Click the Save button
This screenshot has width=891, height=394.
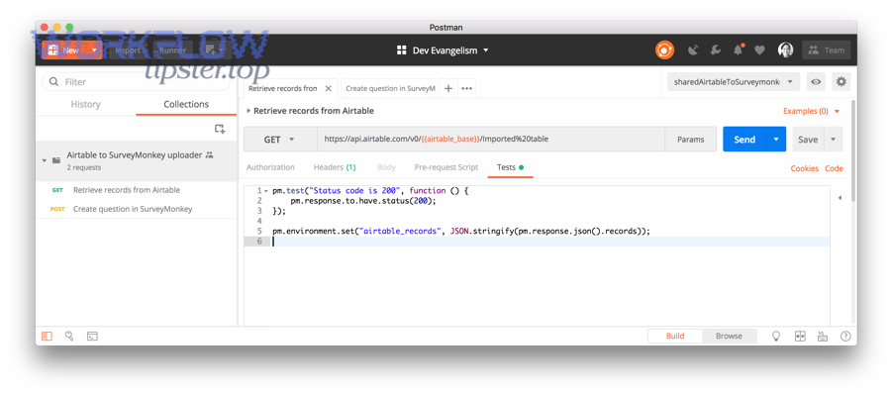(808, 140)
